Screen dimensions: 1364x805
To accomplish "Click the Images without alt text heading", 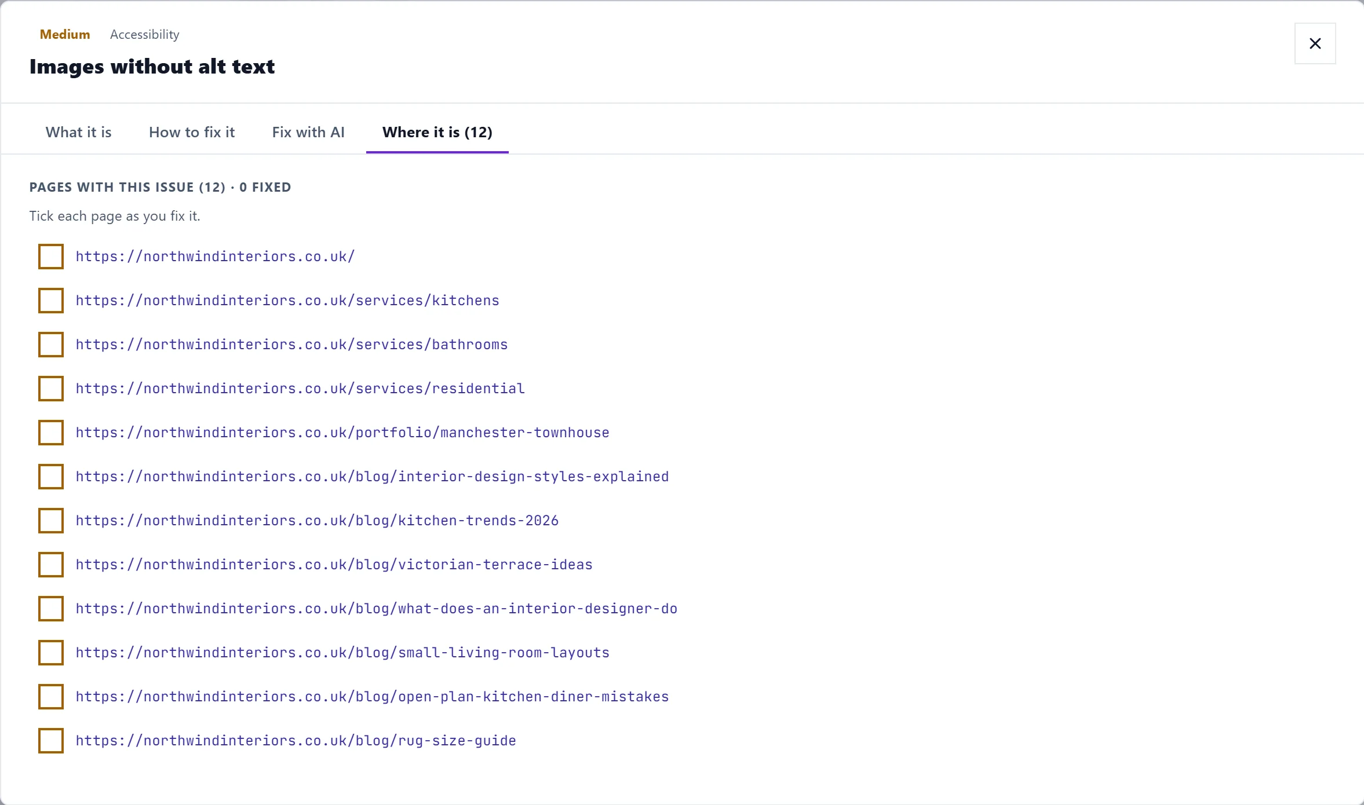I will click(x=152, y=67).
